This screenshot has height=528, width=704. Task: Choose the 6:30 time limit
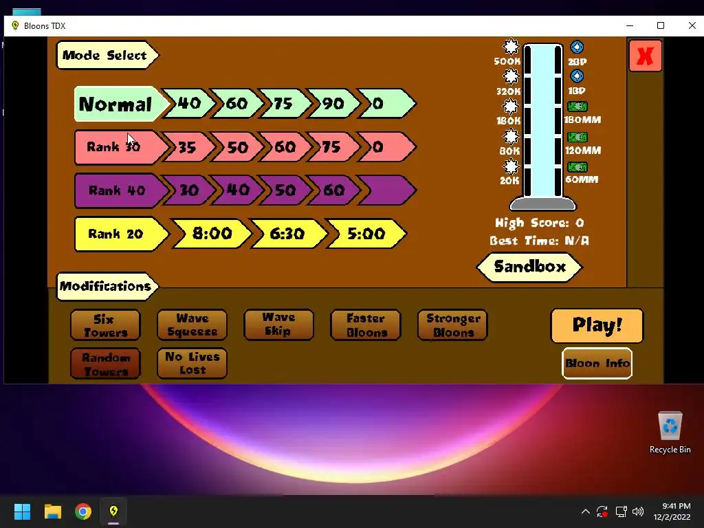point(288,234)
